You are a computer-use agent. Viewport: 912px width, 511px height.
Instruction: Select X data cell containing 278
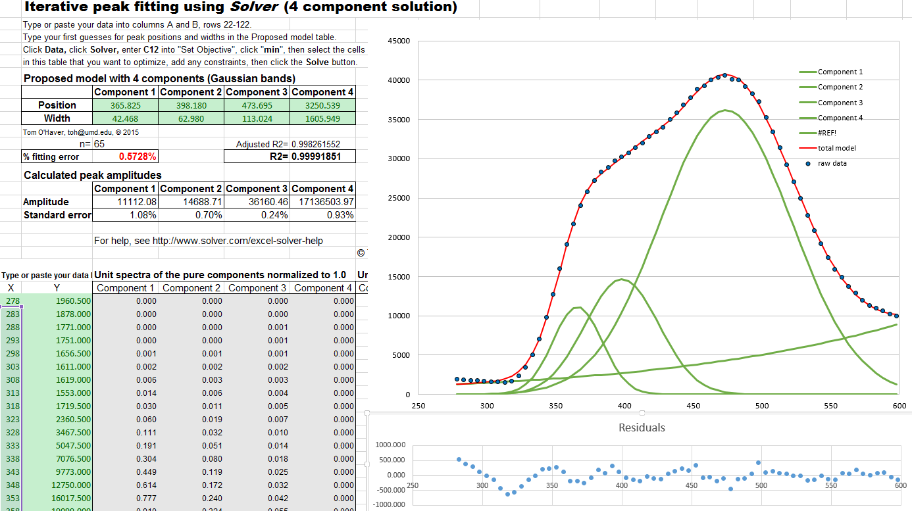pos(13,301)
